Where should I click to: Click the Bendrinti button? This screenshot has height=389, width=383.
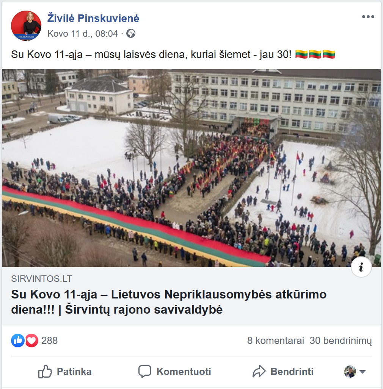283,372
